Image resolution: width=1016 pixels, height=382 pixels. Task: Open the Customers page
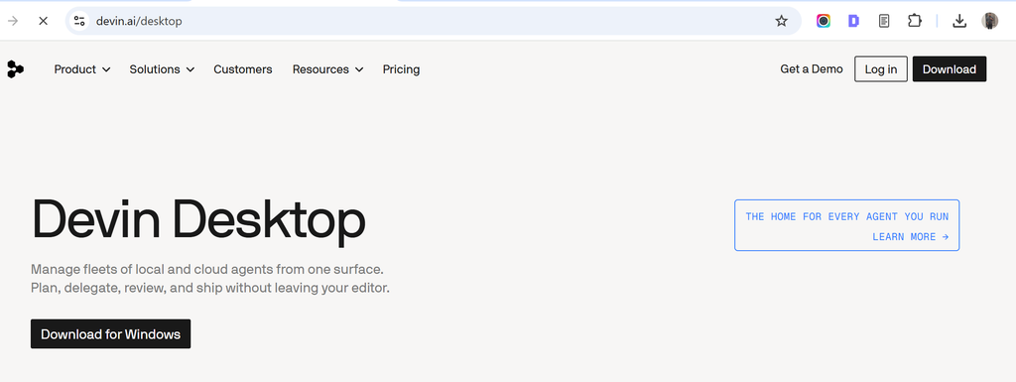(x=243, y=69)
